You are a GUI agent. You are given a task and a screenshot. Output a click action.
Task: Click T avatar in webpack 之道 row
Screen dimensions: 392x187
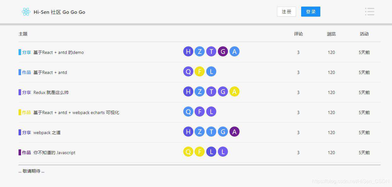211,132
